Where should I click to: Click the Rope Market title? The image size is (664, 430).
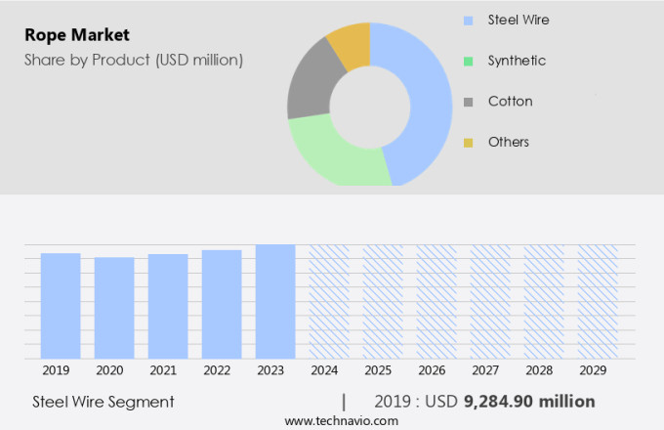(x=77, y=35)
